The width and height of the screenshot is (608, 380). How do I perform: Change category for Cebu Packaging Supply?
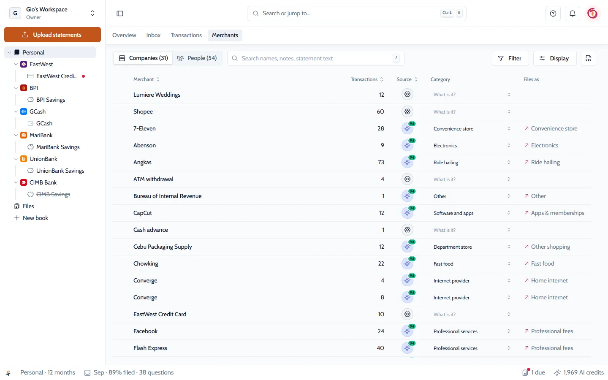[472, 247]
